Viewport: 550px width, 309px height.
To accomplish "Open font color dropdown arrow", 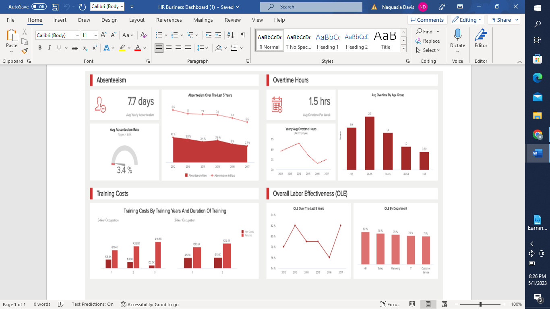I will pos(145,48).
